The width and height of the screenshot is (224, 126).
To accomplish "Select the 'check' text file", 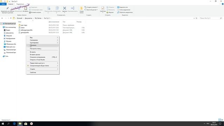I will 22,28.
